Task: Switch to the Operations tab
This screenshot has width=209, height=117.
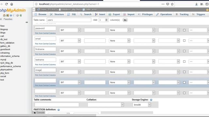Action: [x=164, y=14]
